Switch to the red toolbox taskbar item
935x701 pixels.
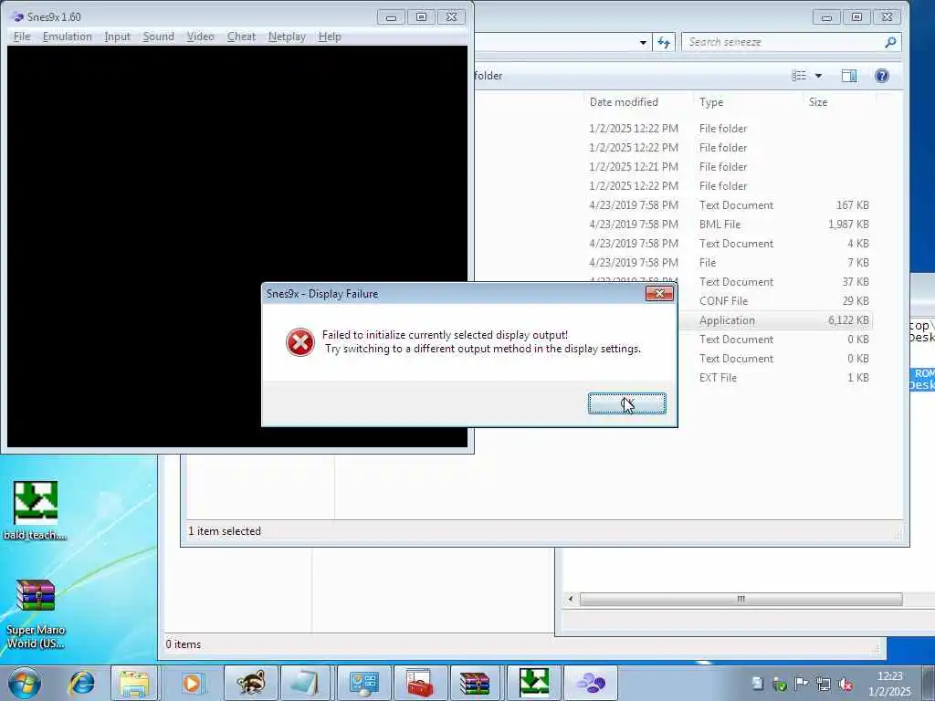coord(420,683)
